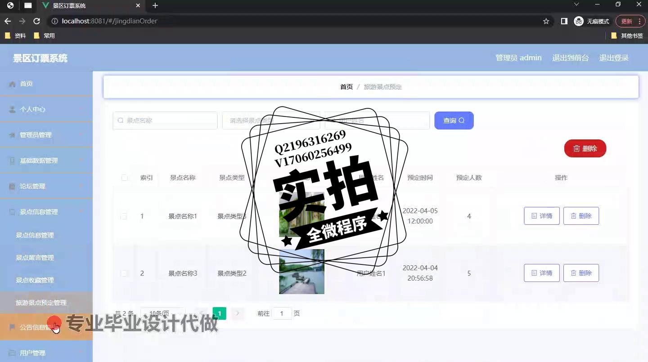Open 景点信息管理 submenu item
Image resolution: width=648 pixels, height=362 pixels.
(46, 235)
